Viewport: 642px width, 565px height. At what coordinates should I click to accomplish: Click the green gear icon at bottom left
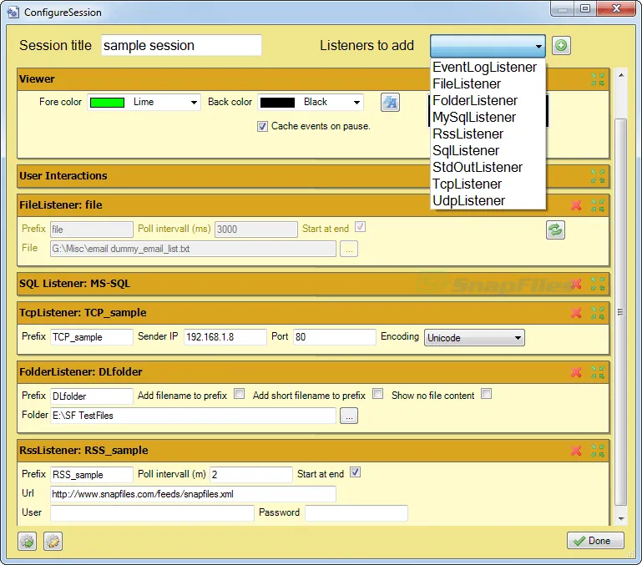pyautogui.click(x=27, y=542)
